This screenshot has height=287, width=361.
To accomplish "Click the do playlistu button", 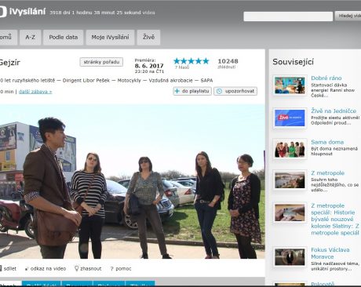I will pos(192,91).
